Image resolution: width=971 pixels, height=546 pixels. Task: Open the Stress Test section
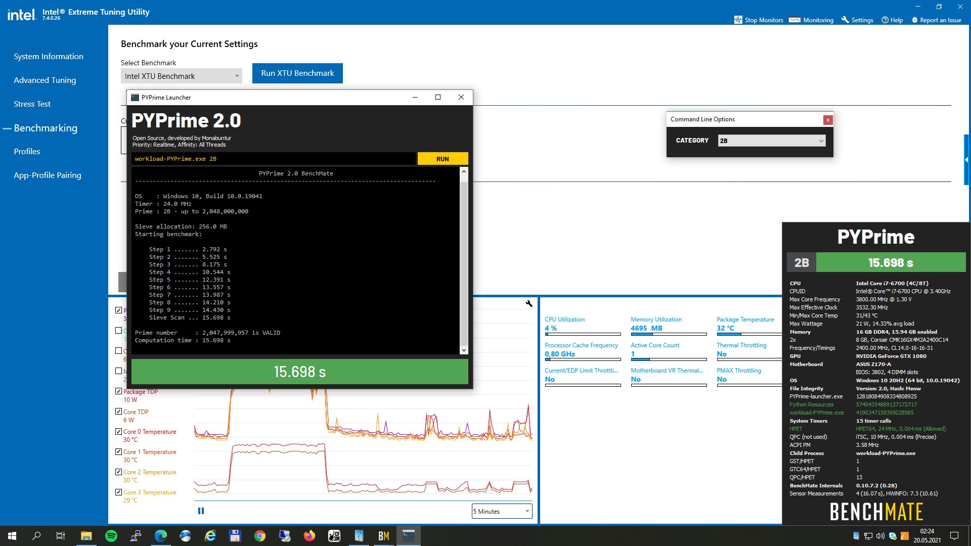tap(32, 104)
